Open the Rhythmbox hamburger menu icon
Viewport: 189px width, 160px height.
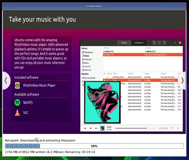tap(164, 43)
